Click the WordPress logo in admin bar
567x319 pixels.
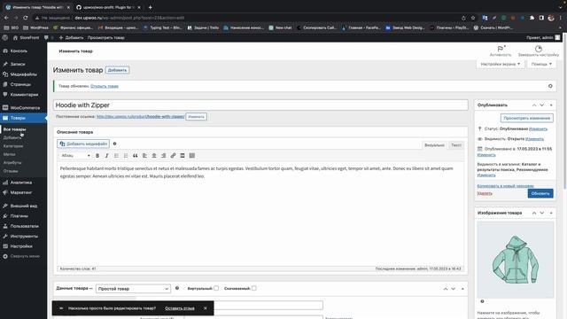pyautogui.click(x=5, y=37)
